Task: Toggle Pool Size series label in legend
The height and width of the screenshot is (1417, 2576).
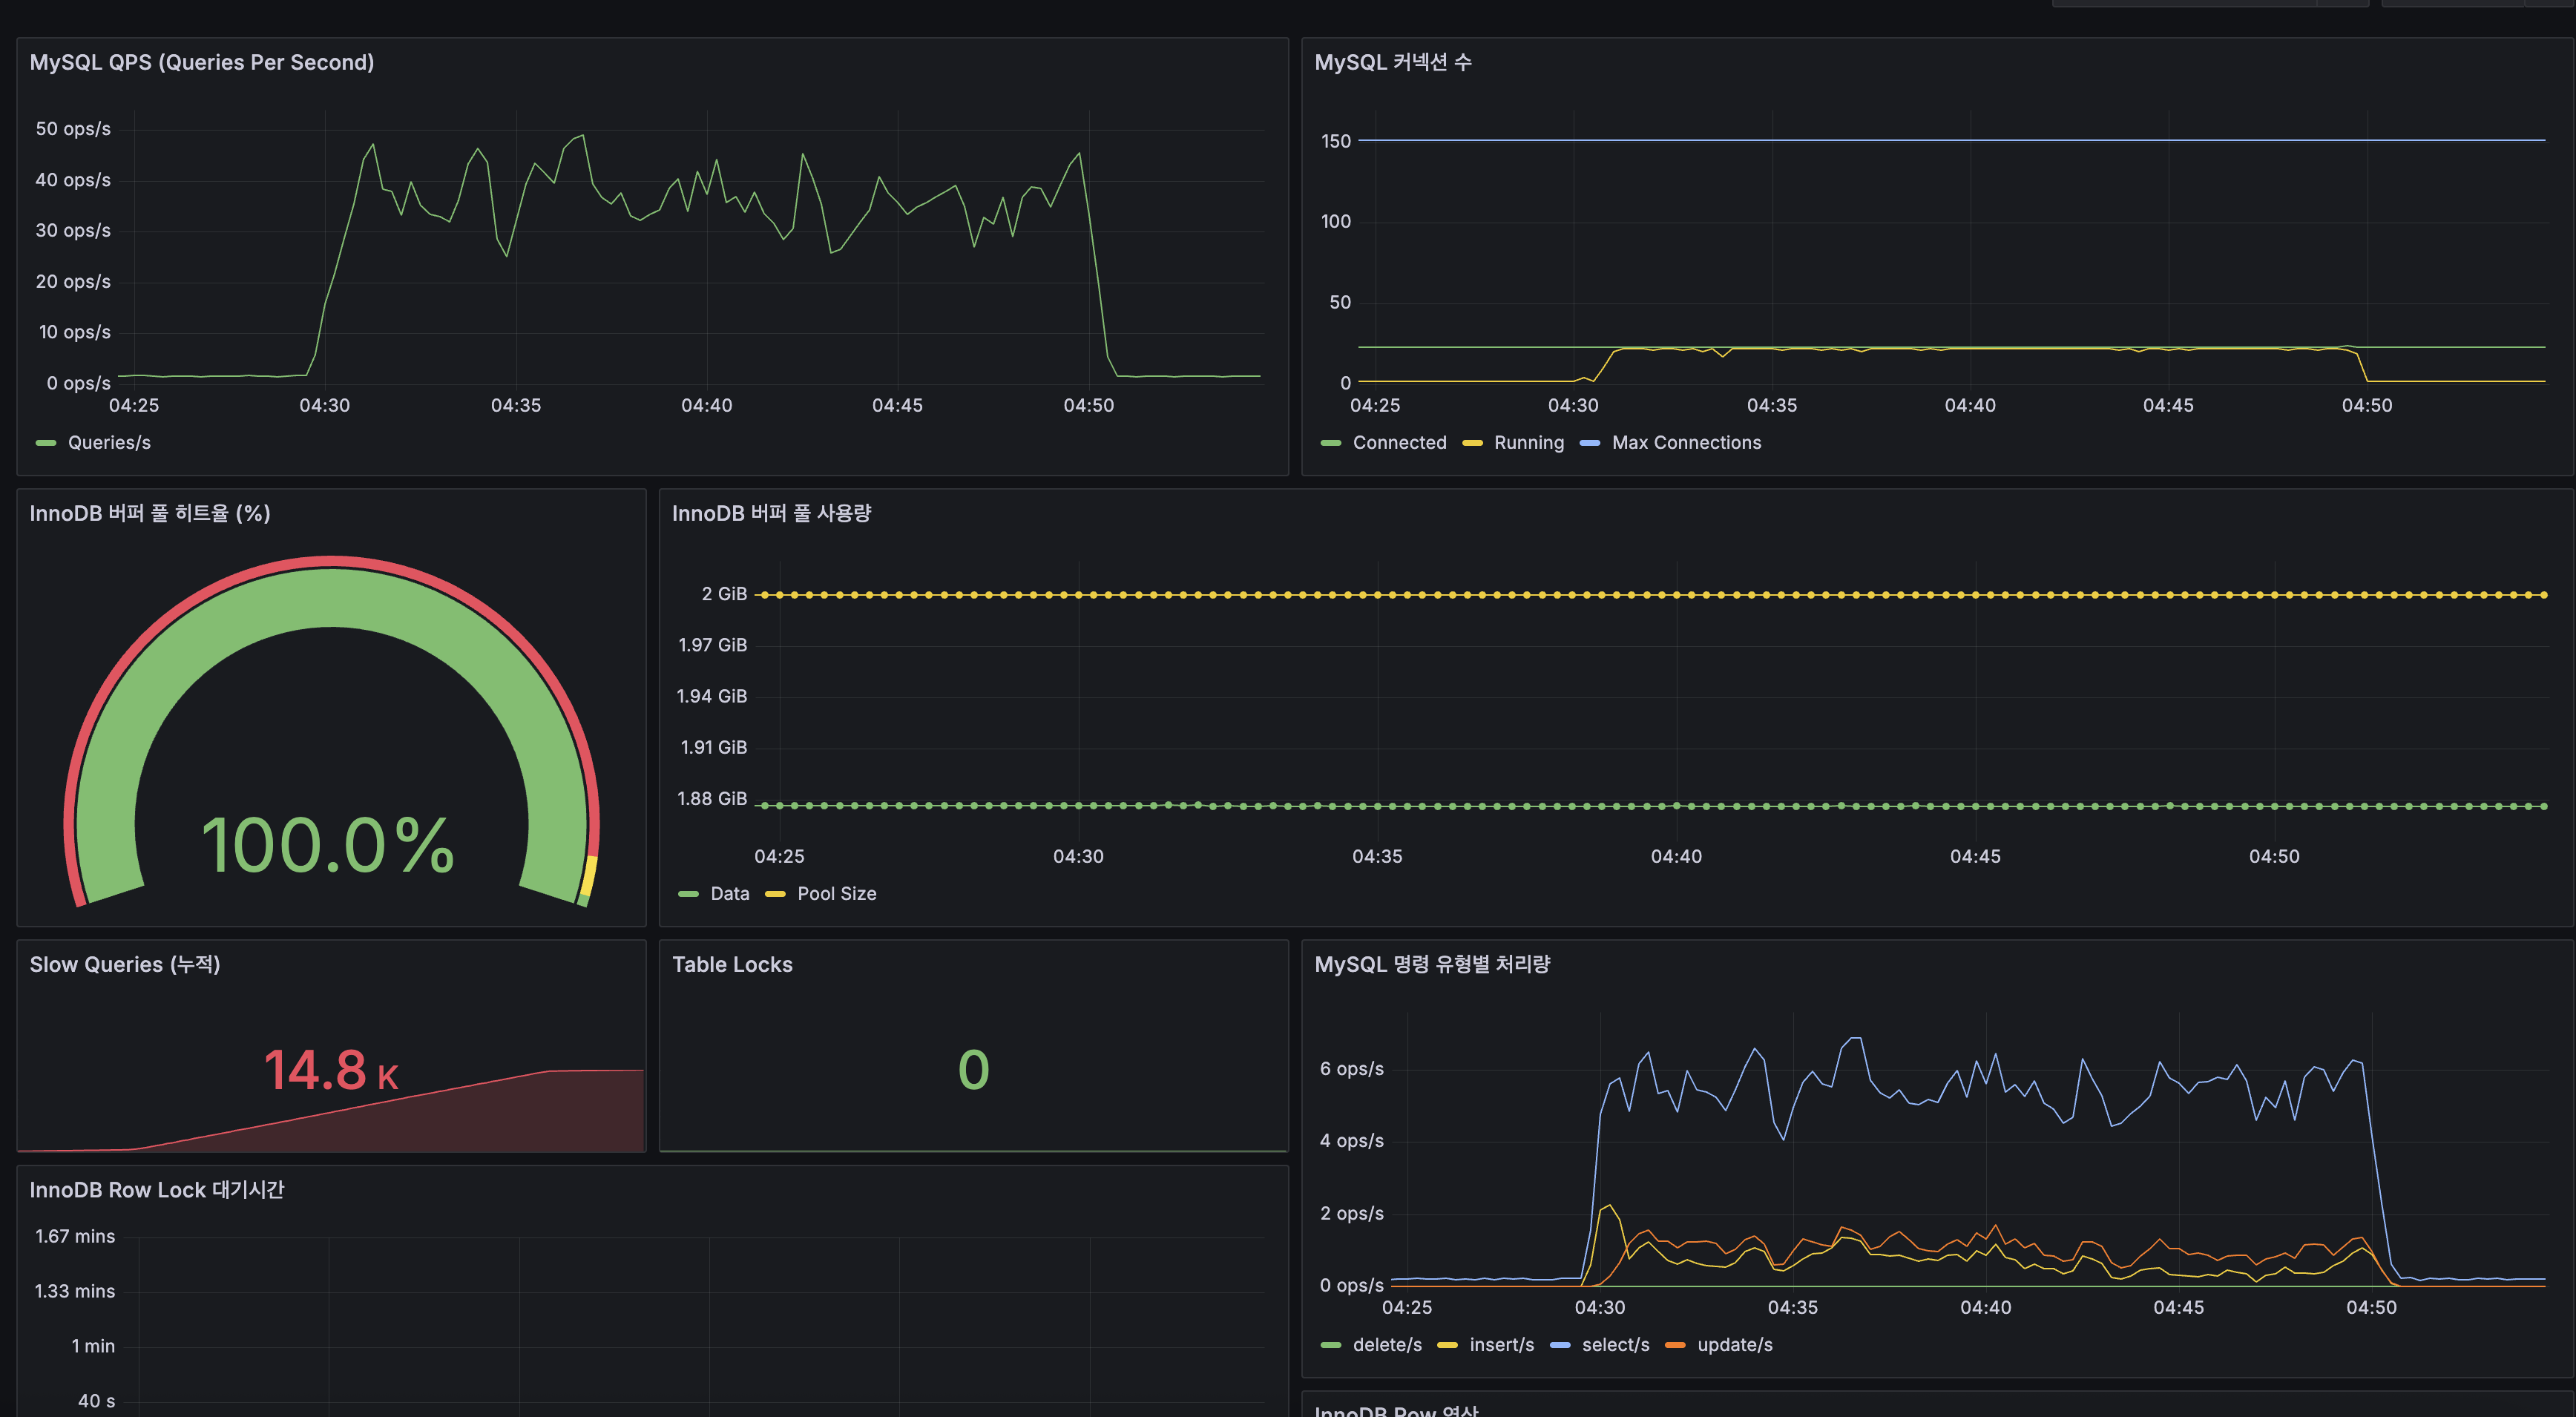Action: pyautogui.click(x=836, y=894)
